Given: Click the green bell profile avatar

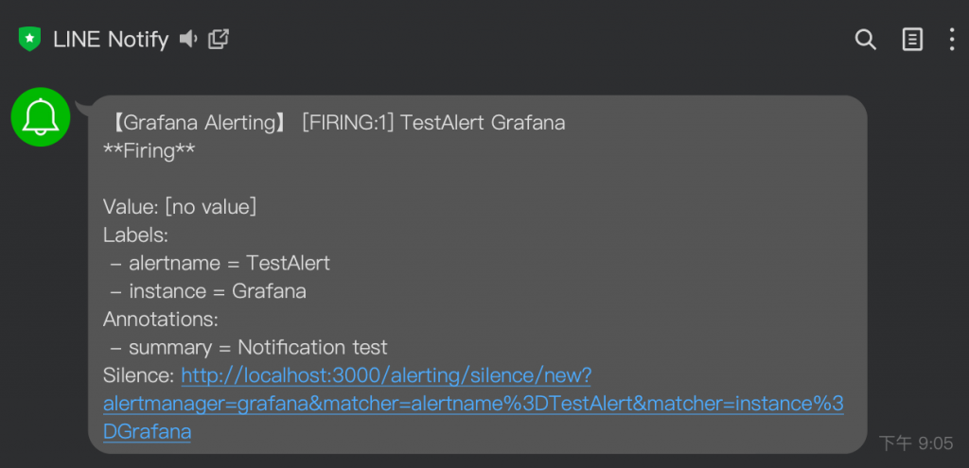Looking at the screenshot, I should click(x=41, y=115).
